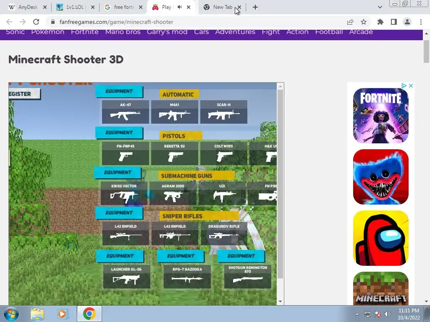Select the Kriss Vector submachine gun
This screenshot has width=430, height=322.
tap(124, 193)
